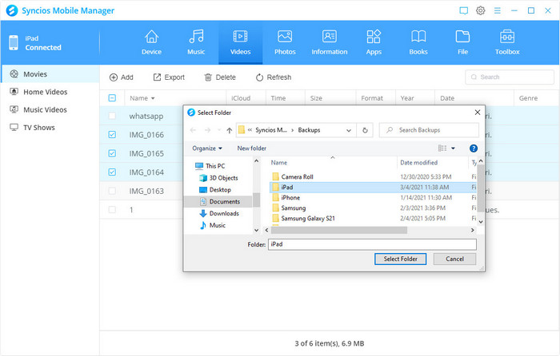Close the Select Folder dialog
The image size is (560, 356).
tap(478, 113)
